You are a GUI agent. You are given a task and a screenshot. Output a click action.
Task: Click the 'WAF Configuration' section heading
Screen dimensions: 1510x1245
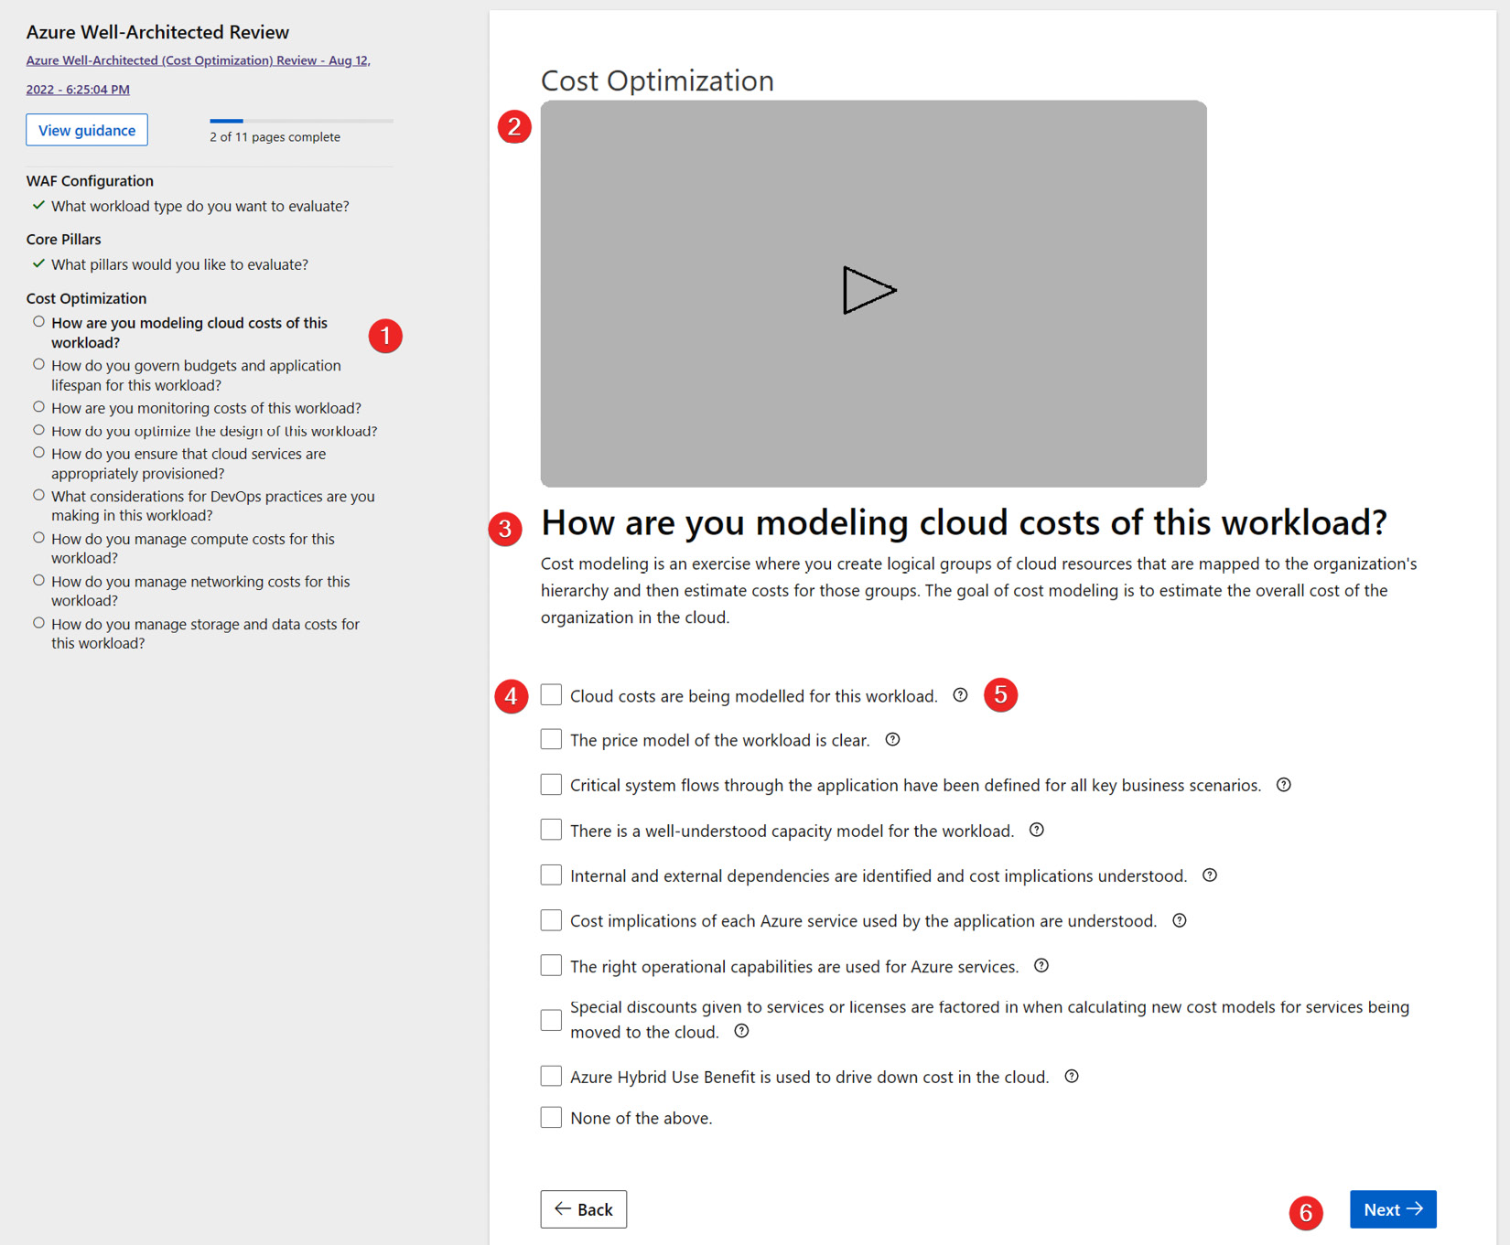[x=90, y=180]
